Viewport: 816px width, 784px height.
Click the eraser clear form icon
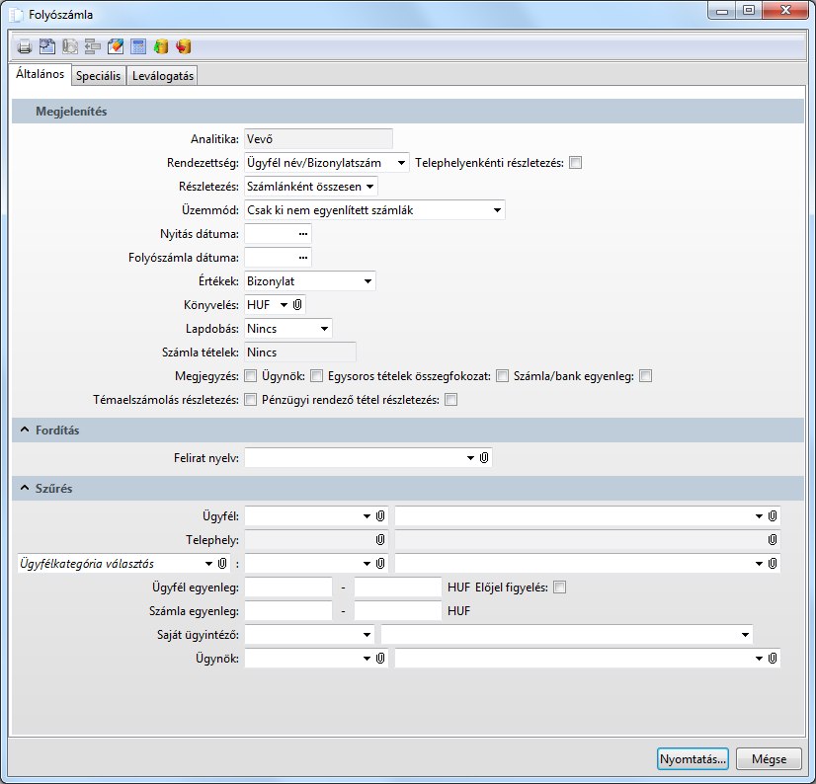(116, 46)
